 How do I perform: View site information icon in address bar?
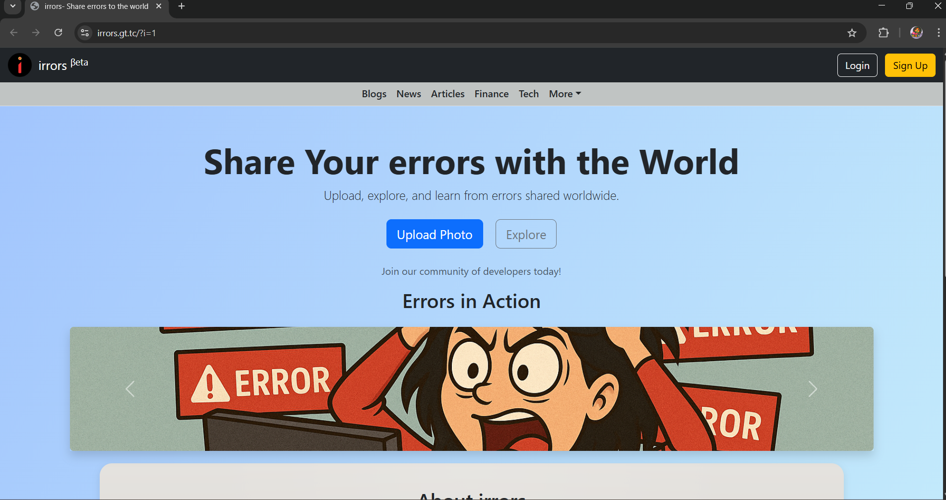coord(85,33)
